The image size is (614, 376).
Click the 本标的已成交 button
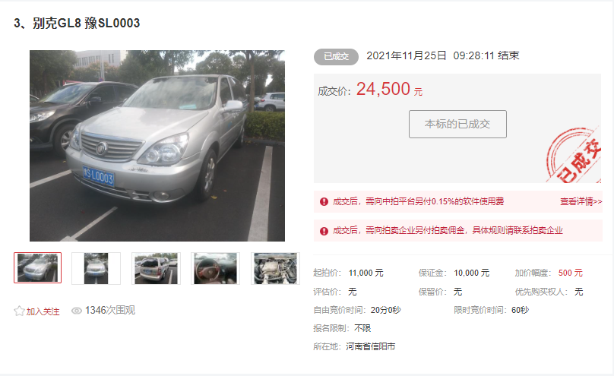457,124
